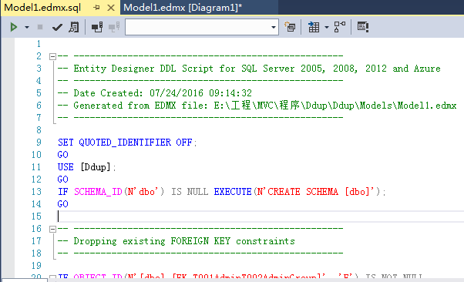464x282 pixels.
Task: Open results format dropdown arrow
Action: tap(327, 27)
